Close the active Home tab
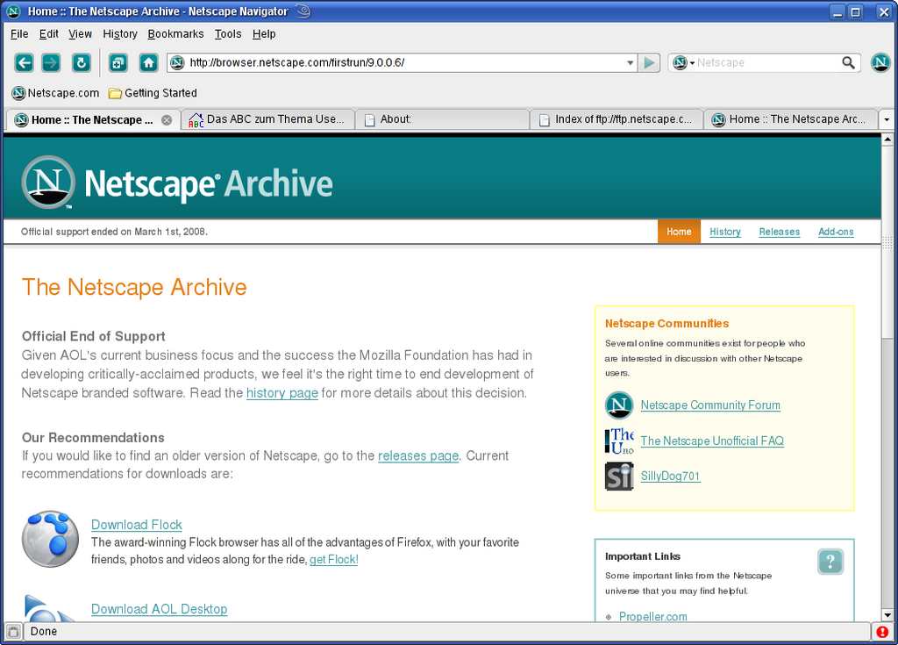Viewport: 898px width, 645px height. pos(167,119)
